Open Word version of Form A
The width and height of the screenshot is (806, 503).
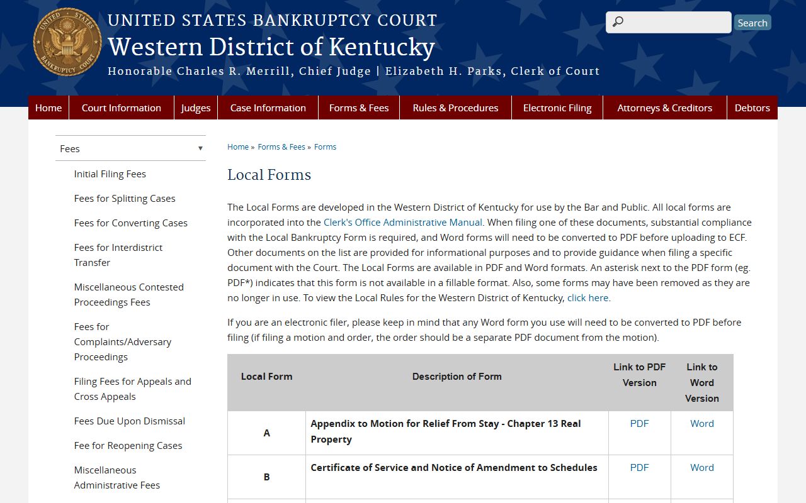pyautogui.click(x=702, y=423)
